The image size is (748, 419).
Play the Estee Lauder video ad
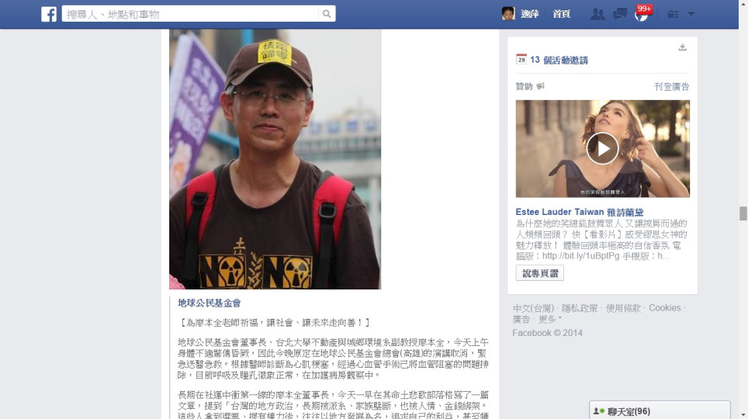(602, 148)
